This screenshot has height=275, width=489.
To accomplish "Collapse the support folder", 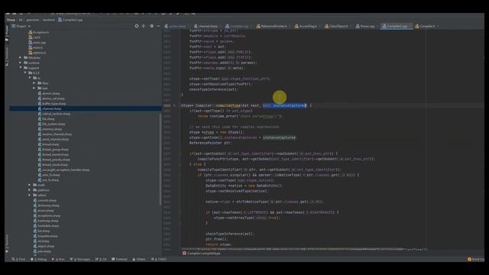I will [21, 68].
